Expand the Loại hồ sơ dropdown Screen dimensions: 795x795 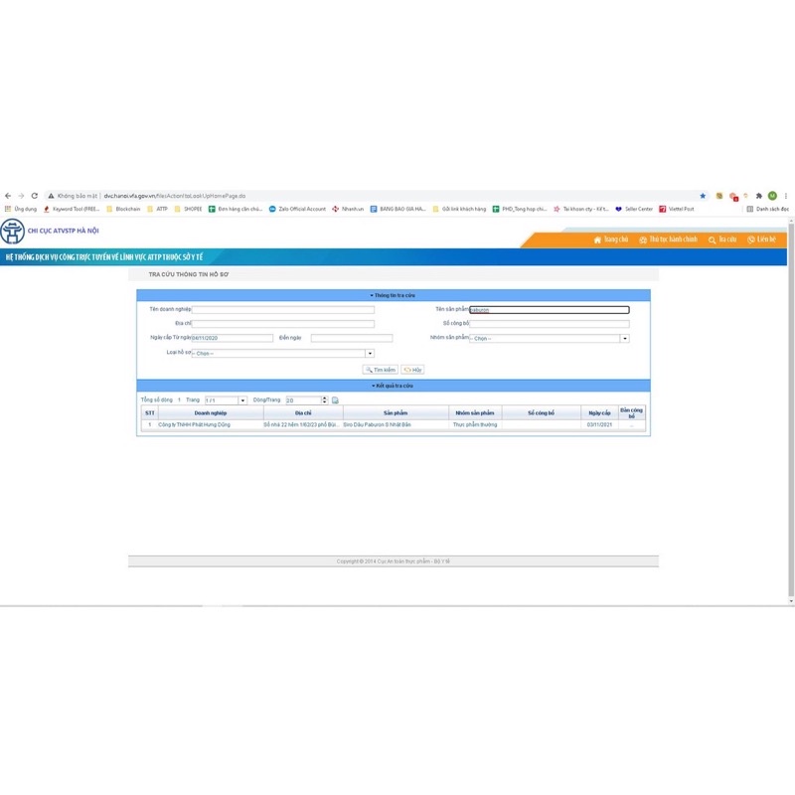click(x=370, y=353)
